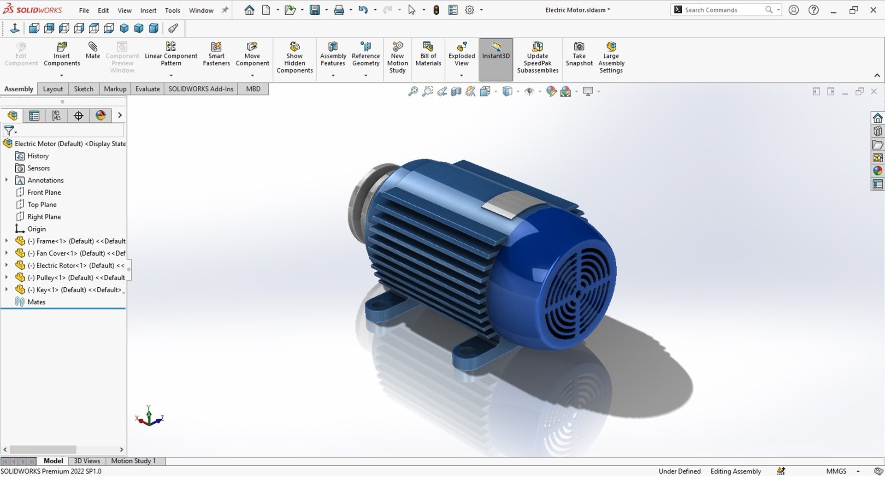Open the user login icon
The height and width of the screenshot is (498, 885).
click(793, 10)
